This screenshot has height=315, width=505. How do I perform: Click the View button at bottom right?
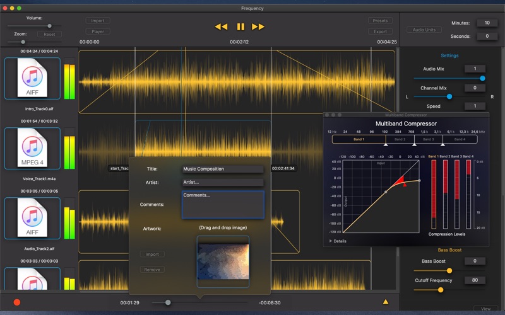486,309
